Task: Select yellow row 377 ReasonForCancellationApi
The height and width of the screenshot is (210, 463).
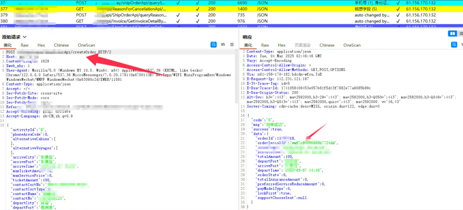Action: point(231,9)
